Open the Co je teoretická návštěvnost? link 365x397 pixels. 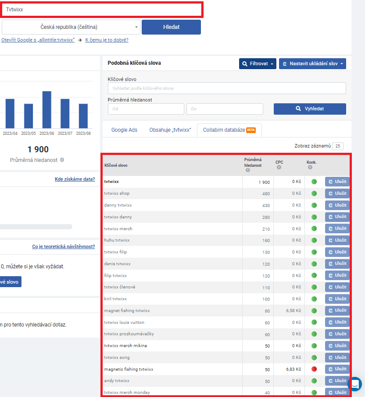[64, 246]
